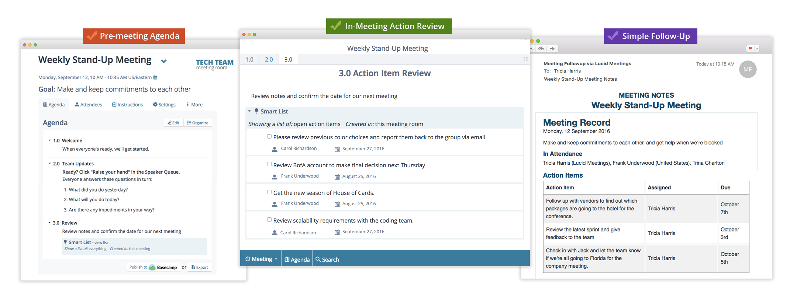Image resolution: width=790 pixels, height=304 pixels.
Task: Click recipient Tricia Harris in mail header
Action: pyautogui.click(x=567, y=71)
